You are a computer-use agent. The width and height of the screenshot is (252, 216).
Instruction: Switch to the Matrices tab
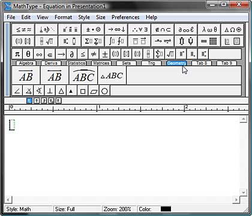click(101, 63)
